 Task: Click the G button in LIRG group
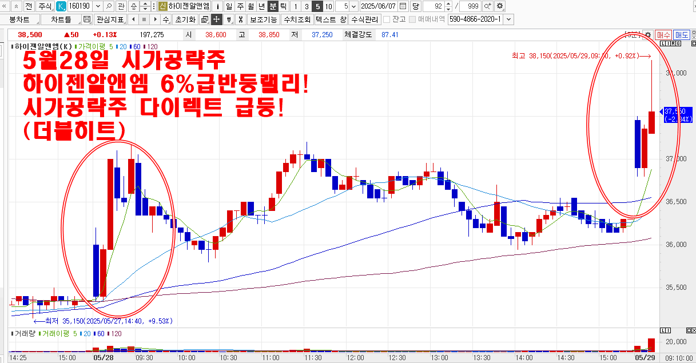(x=677, y=43)
